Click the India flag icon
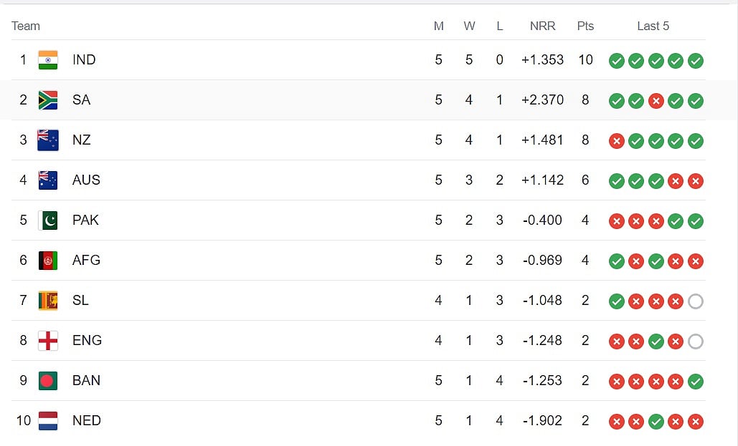 coord(48,60)
